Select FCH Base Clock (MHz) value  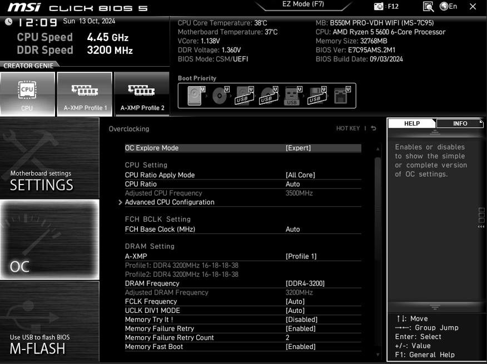click(x=292, y=230)
